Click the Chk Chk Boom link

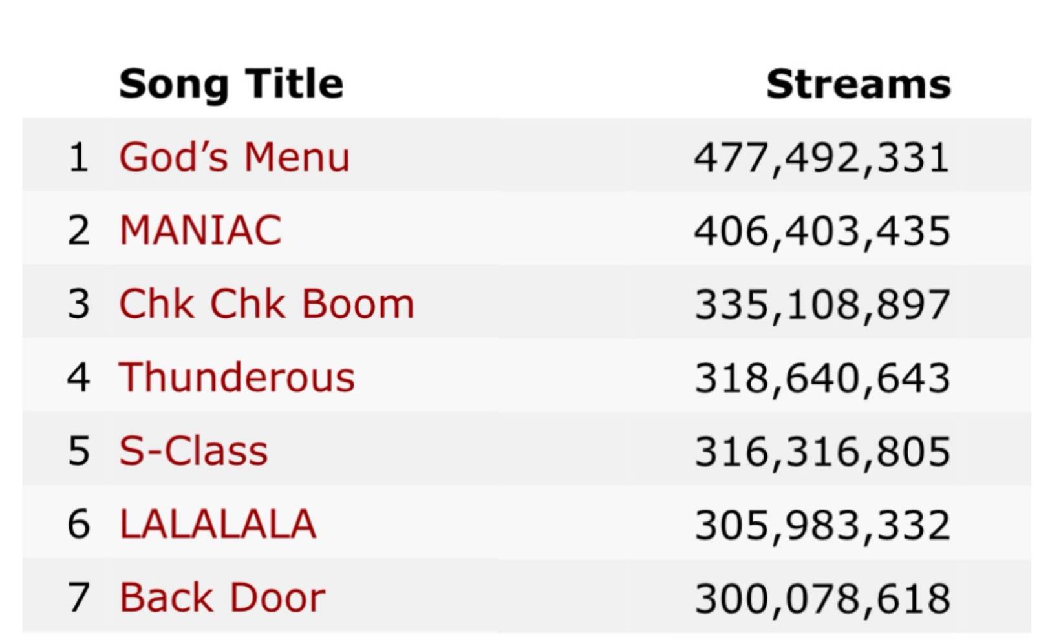click(x=266, y=304)
